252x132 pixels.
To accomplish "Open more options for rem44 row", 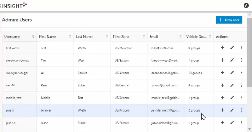I will click(242, 85).
